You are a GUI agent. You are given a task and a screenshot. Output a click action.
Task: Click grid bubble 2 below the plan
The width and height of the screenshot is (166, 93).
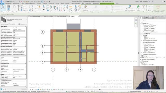tap(67, 69)
